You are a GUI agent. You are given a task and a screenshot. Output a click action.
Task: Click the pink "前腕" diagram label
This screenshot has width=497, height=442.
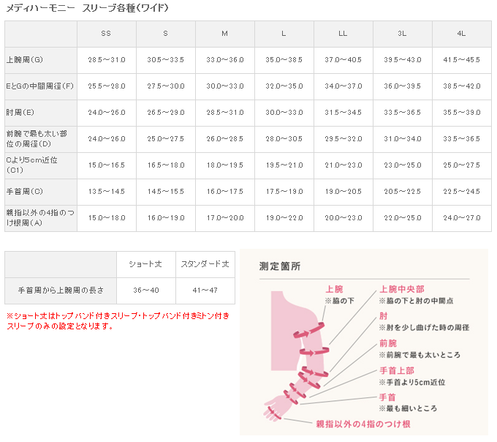click(x=388, y=343)
